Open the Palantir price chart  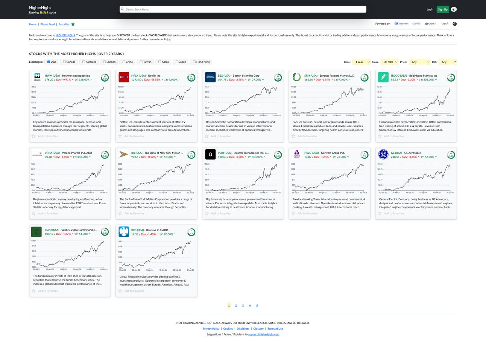pos(243,178)
